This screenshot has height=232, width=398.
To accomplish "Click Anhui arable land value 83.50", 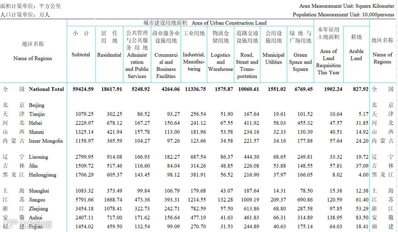I will coord(362,218).
